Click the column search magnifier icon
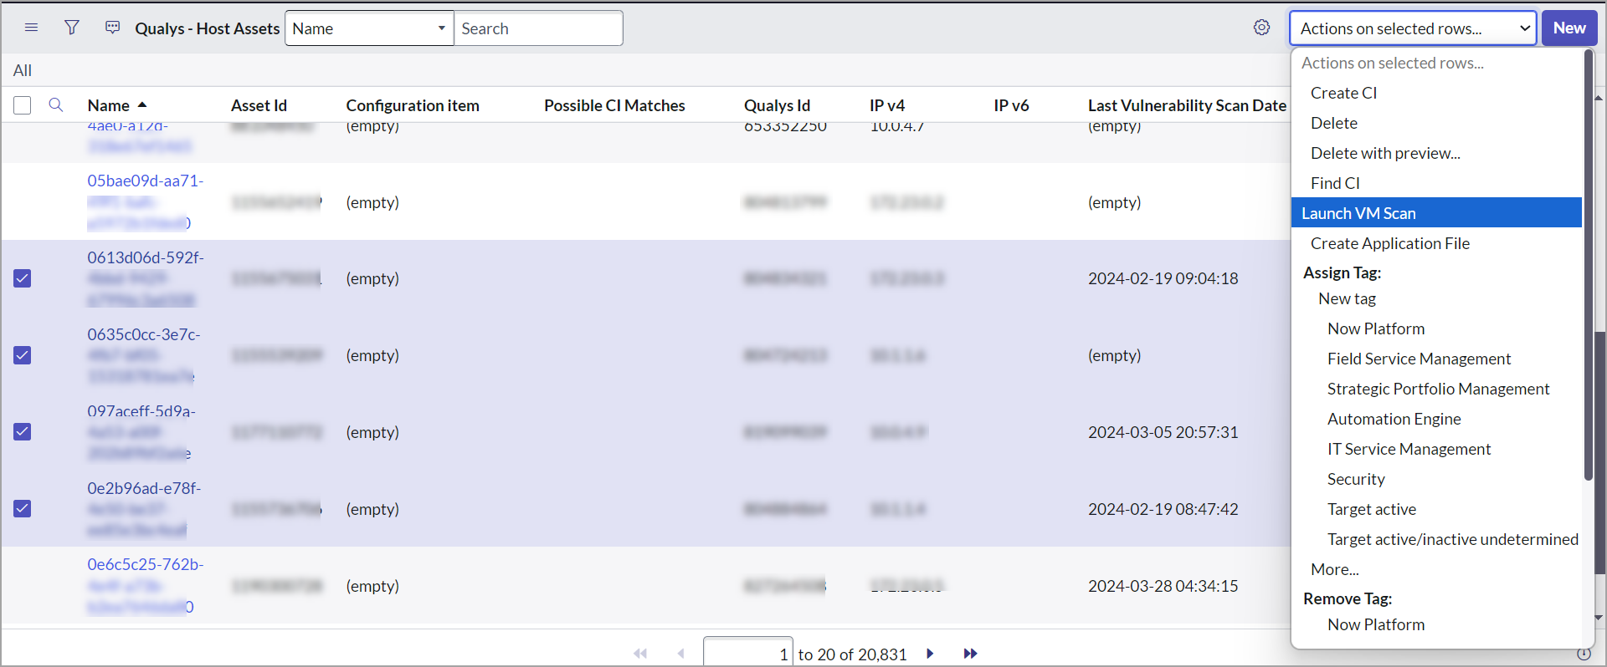The width and height of the screenshot is (1607, 667). pyautogui.click(x=56, y=105)
